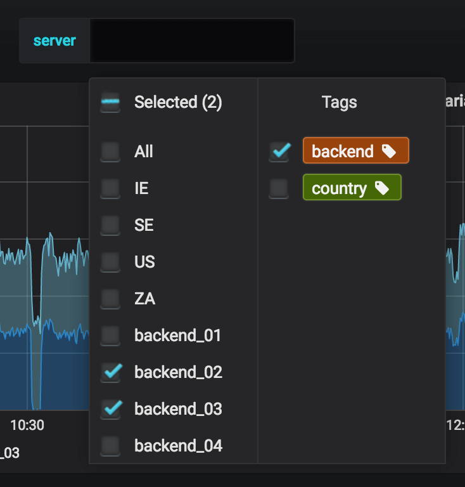Check the backend_04 checkbox
Viewport: 465px width, 487px height.
coord(110,446)
